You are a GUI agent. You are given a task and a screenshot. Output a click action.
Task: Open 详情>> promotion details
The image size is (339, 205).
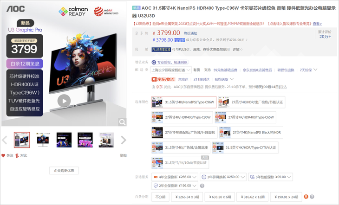click(237, 50)
